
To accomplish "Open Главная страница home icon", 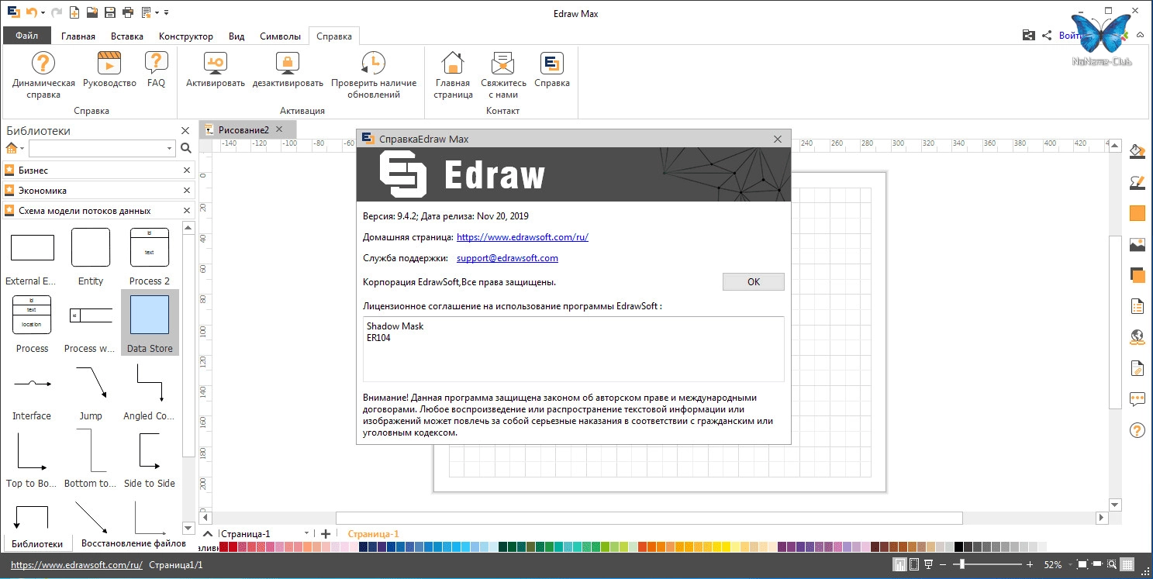I will pyautogui.click(x=453, y=64).
